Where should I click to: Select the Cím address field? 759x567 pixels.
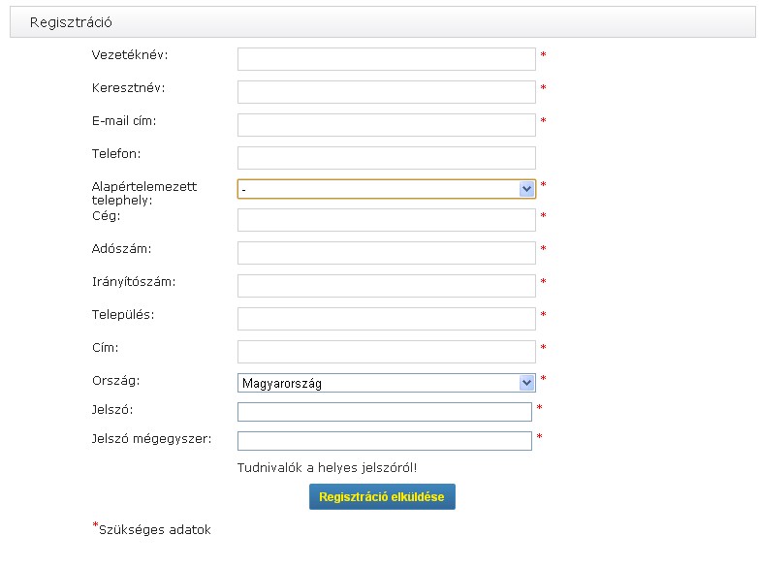click(386, 352)
